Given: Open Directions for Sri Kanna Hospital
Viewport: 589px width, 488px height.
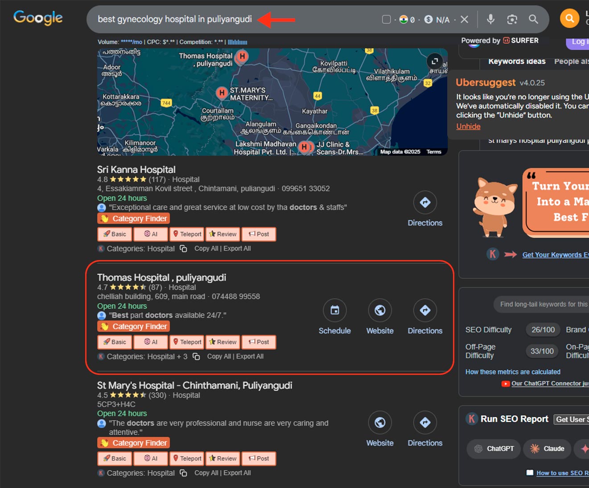Looking at the screenshot, I should tap(425, 203).
